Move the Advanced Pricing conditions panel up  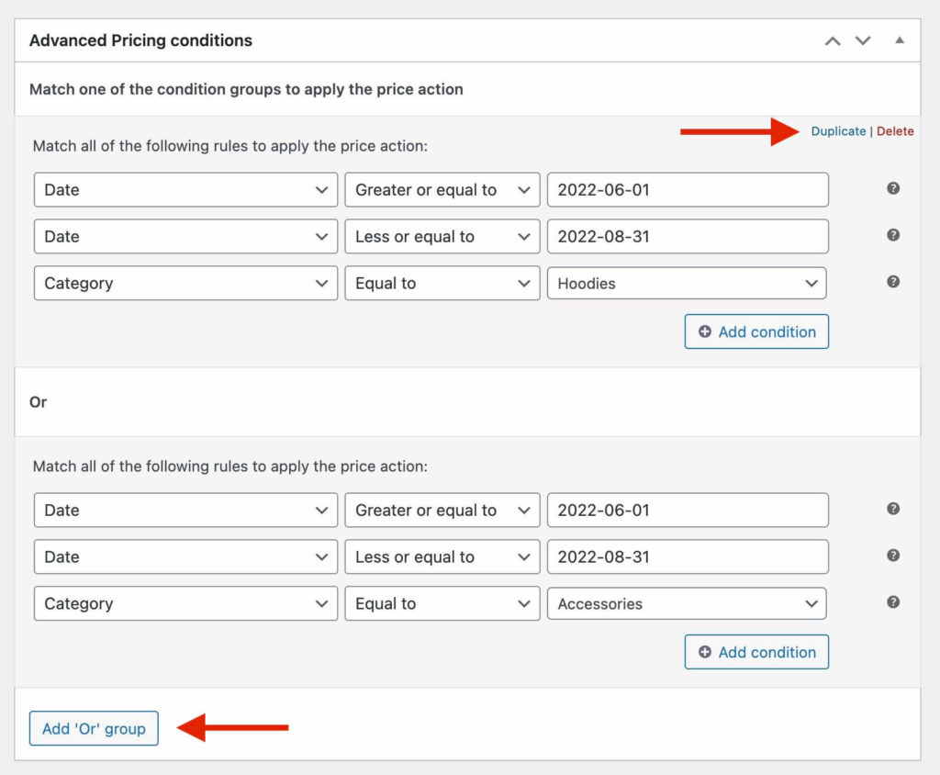pos(832,40)
